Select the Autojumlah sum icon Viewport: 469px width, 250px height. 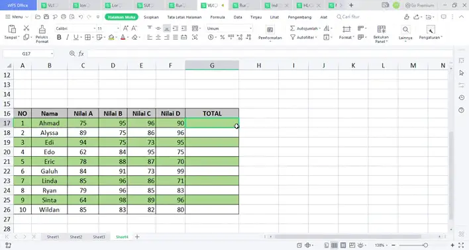293,28
